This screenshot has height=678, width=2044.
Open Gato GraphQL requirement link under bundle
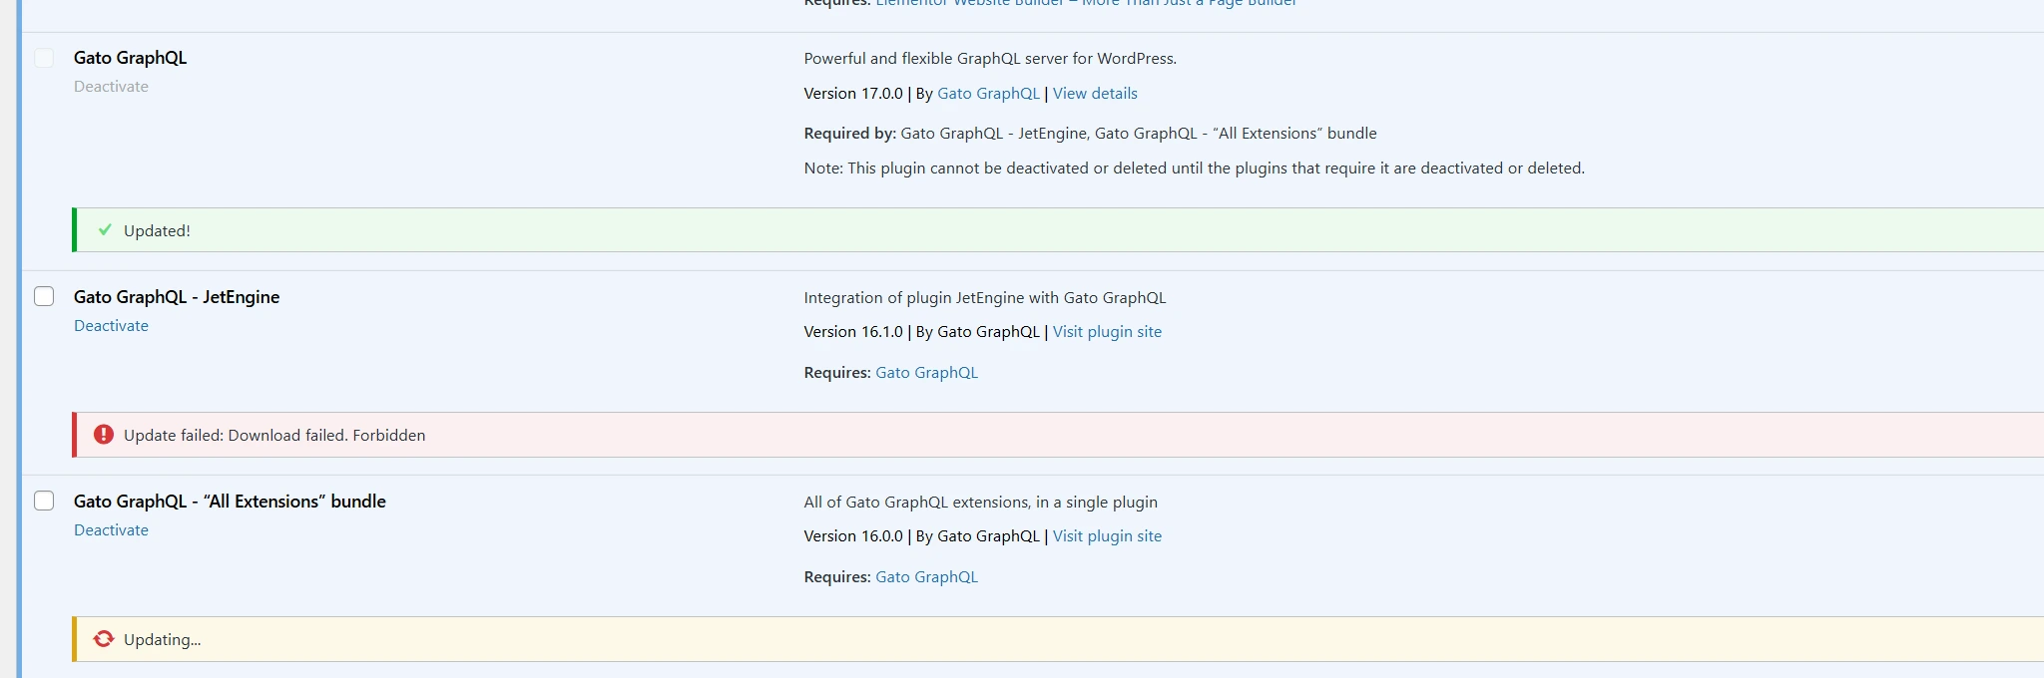926,577
